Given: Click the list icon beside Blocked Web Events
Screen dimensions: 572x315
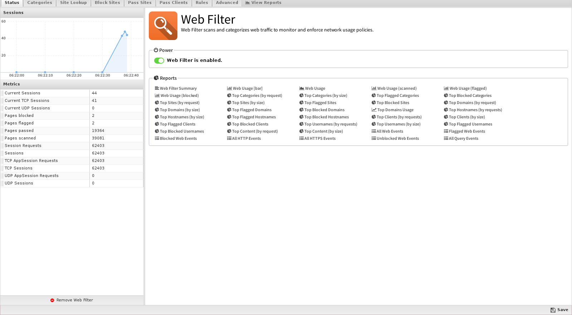Looking at the screenshot, I should point(157,138).
